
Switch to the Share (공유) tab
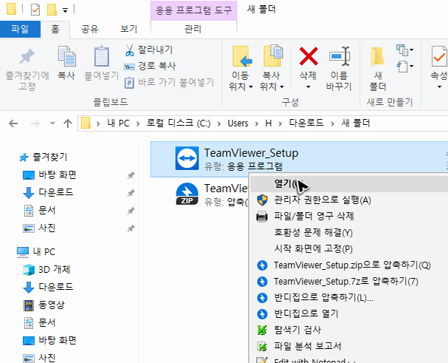(x=90, y=29)
